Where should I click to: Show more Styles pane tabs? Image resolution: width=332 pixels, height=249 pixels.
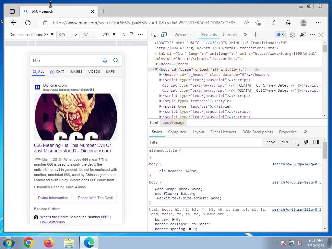point(305,132)
